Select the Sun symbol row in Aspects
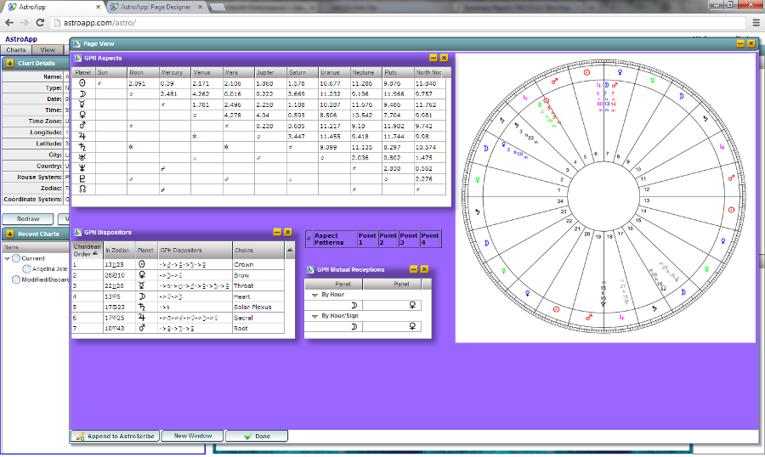 82,83
